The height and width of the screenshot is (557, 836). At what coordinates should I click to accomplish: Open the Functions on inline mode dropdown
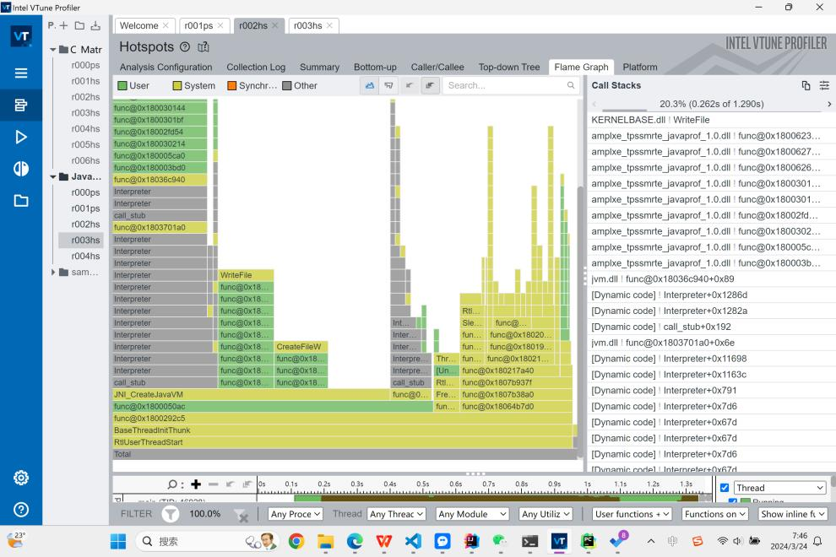(715, 514)
